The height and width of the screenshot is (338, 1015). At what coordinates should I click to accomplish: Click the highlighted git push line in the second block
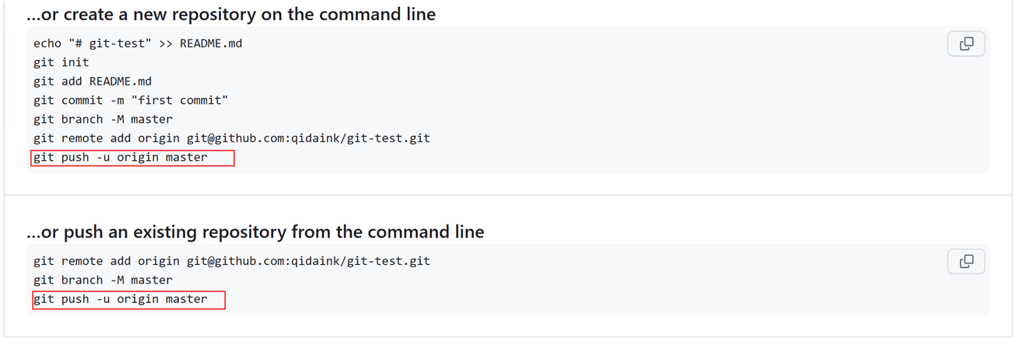[121, 299]
